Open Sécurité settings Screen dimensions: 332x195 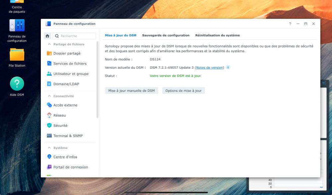pos(60,126)
